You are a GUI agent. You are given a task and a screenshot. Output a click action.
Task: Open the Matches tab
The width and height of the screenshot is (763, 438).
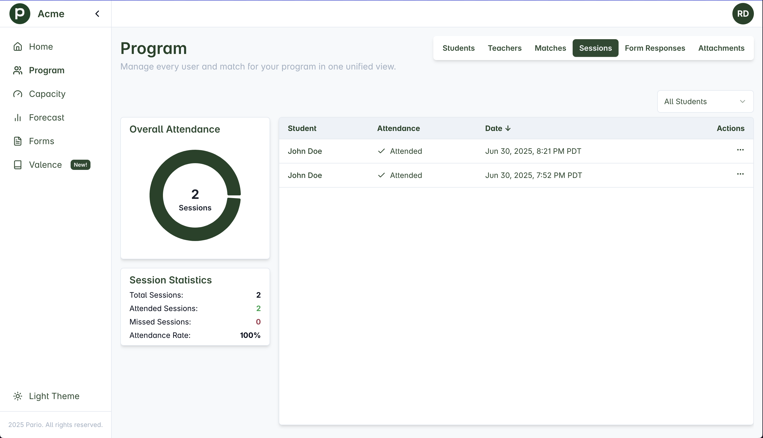(550, 48)
